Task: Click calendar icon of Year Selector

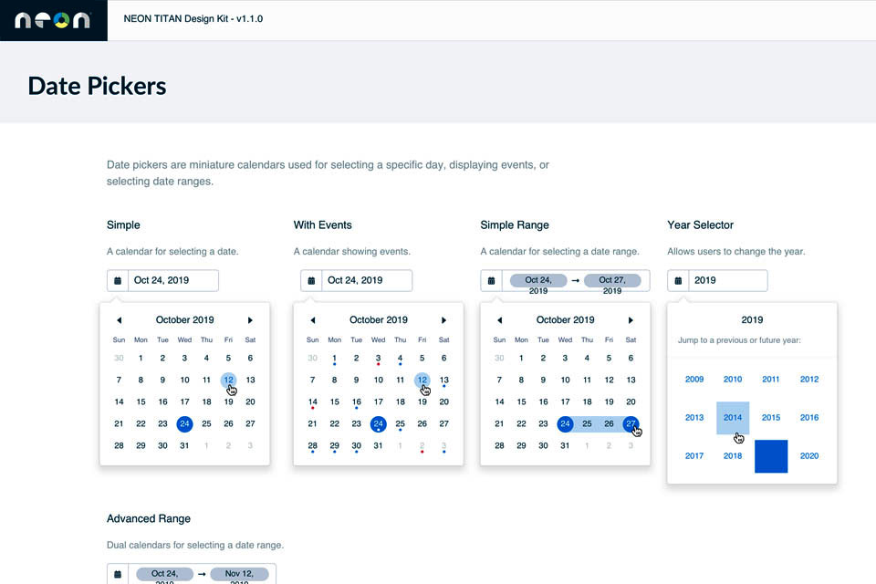Action: coord(678,281)
